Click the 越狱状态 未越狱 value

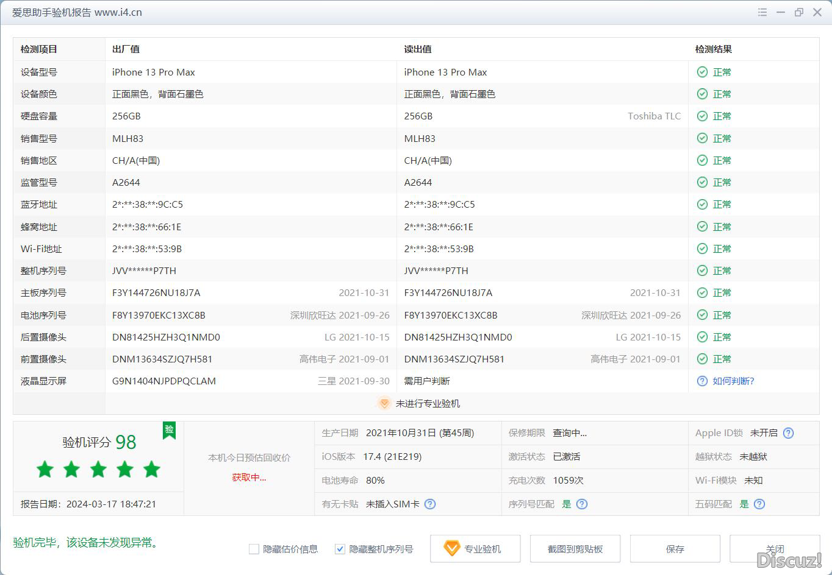click(753, 456)
